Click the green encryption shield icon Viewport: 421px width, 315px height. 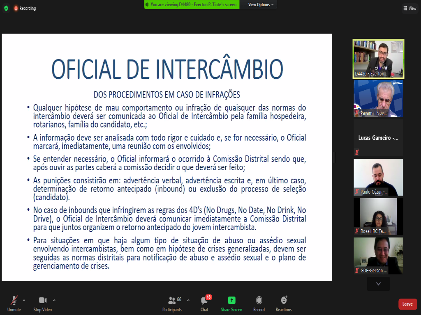click(x=6, y=8)
